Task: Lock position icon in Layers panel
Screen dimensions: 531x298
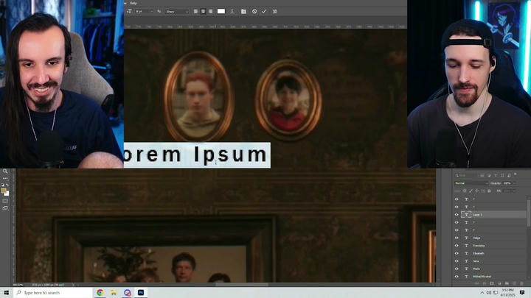Action: pos(477,191)
